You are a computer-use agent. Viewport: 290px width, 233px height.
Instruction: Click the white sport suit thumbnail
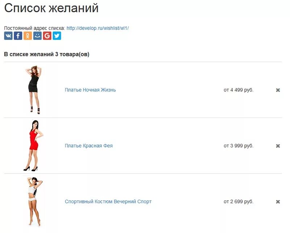click(34, 201)
